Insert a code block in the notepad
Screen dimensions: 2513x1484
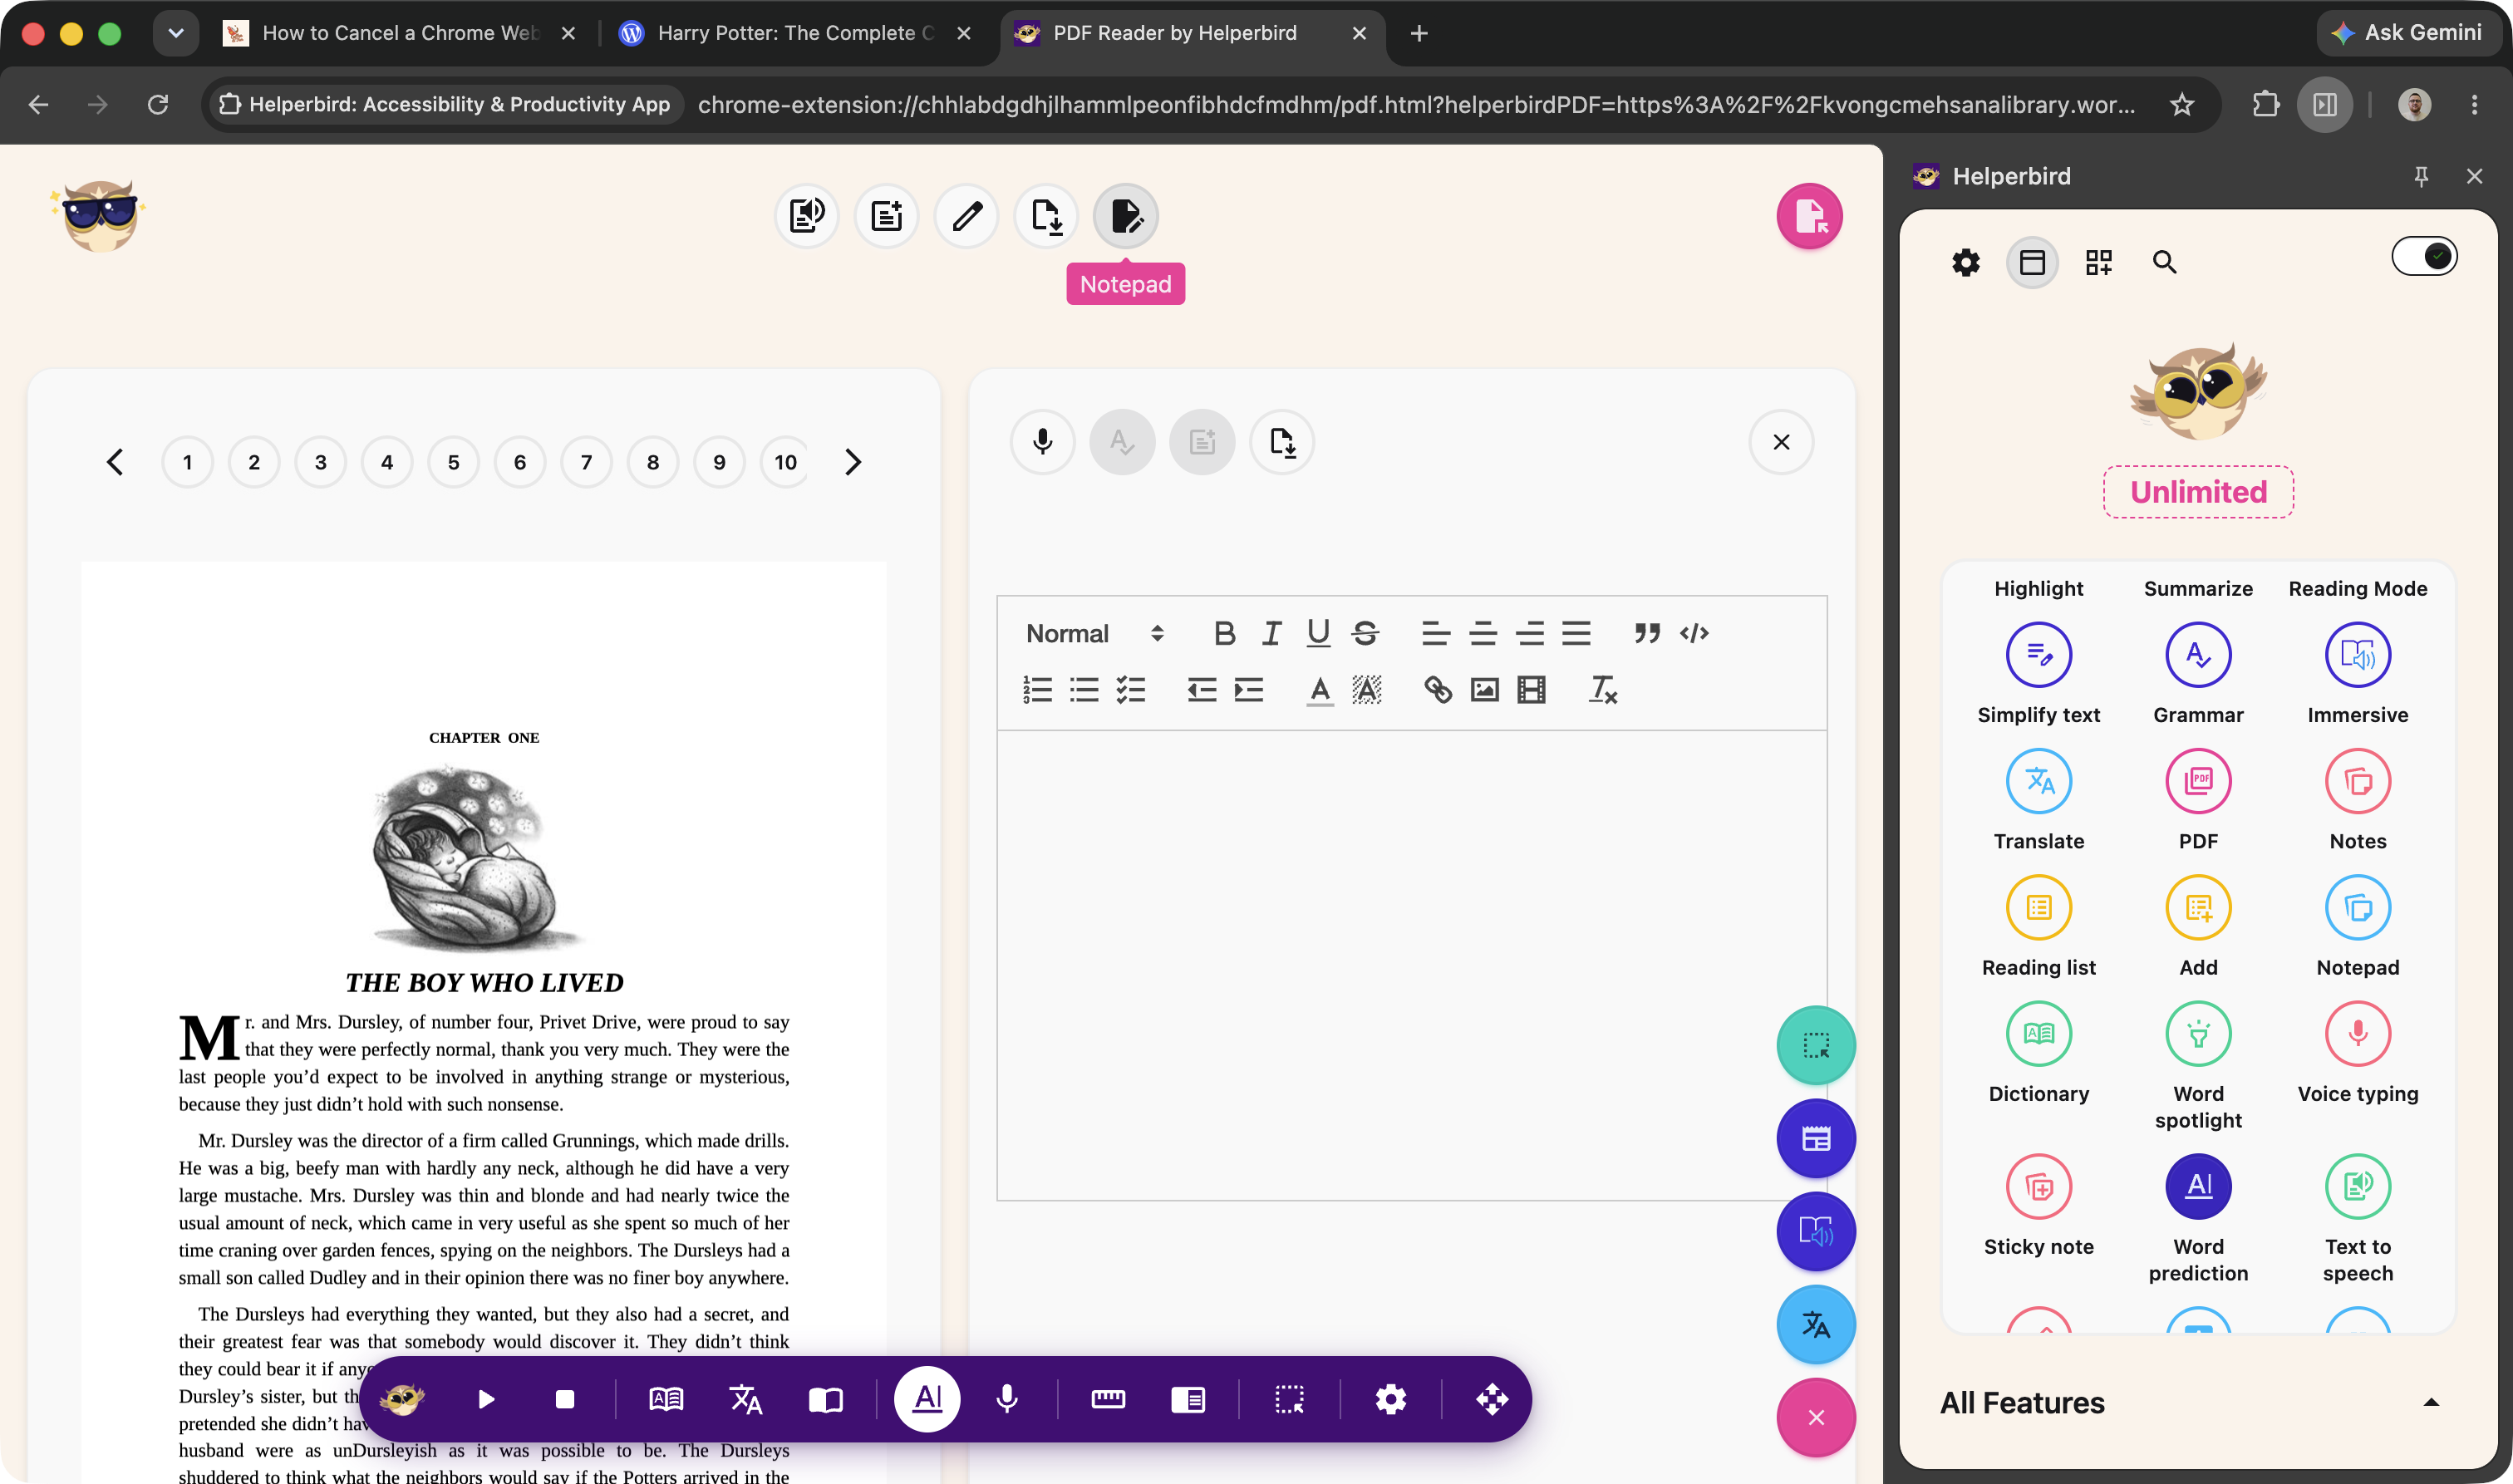[x=1694, y=633]
